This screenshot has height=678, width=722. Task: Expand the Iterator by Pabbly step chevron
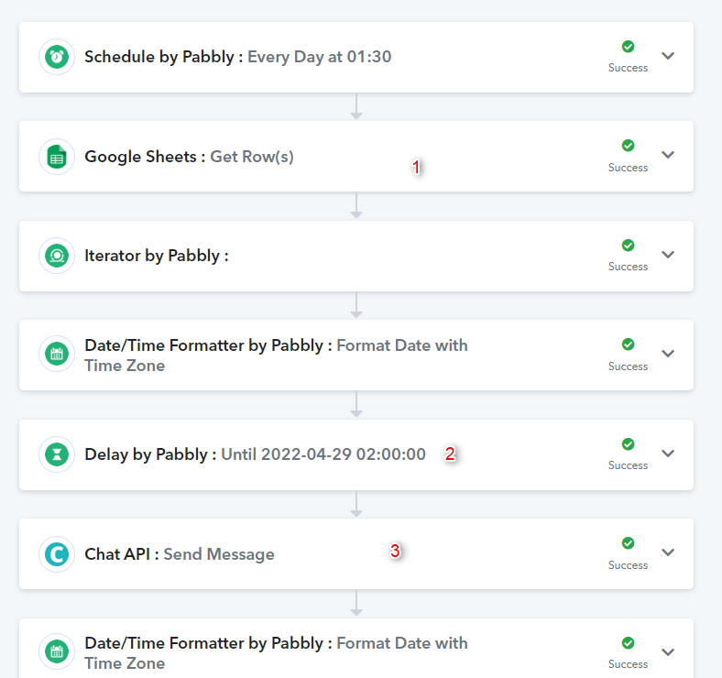(668, 255)
